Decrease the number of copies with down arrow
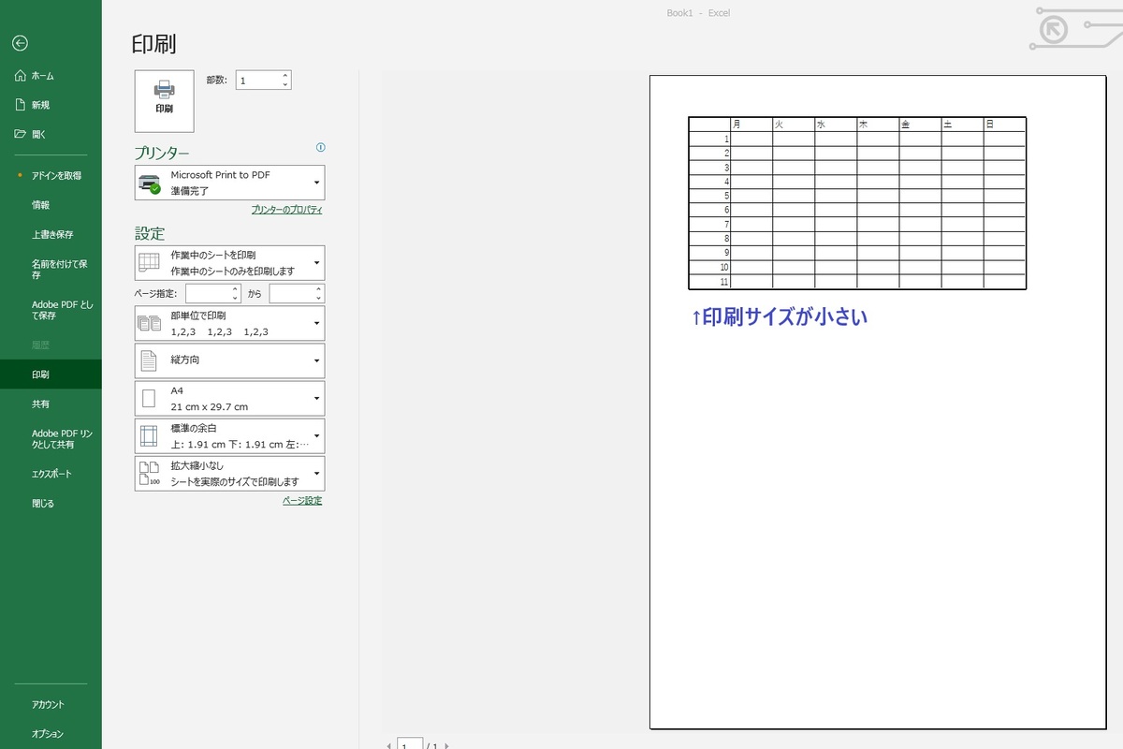 click(x=284, y=85)
